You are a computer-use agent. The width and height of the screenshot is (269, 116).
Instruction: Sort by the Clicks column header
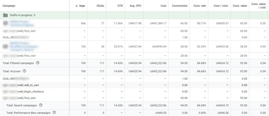coord(100,6)
